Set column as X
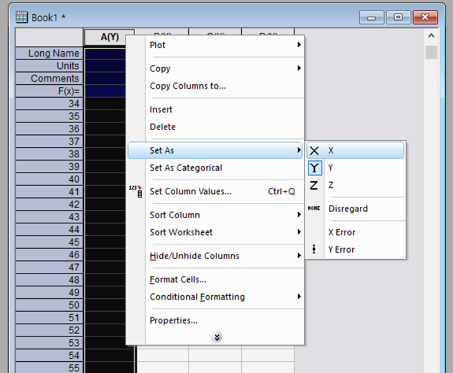The height and width of the screenshot is (373, 453). pos(355,150)
